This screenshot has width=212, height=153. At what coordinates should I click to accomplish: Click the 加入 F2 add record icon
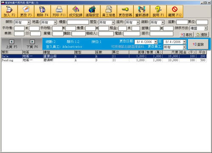tap(9, 11)
